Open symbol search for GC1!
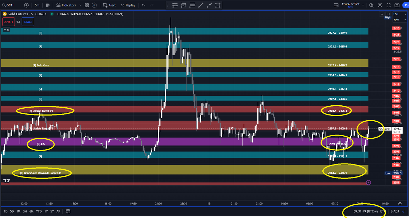 click(x=9, y=5)
